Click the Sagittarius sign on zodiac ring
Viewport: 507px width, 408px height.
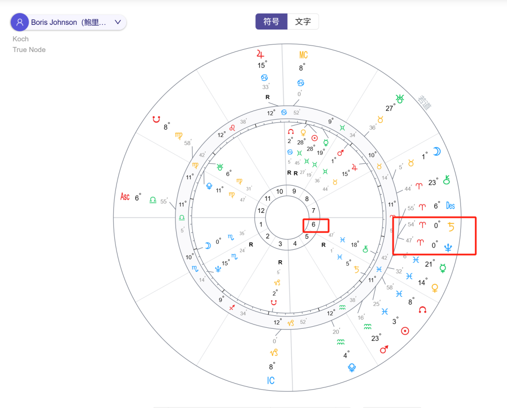[232, 308]
